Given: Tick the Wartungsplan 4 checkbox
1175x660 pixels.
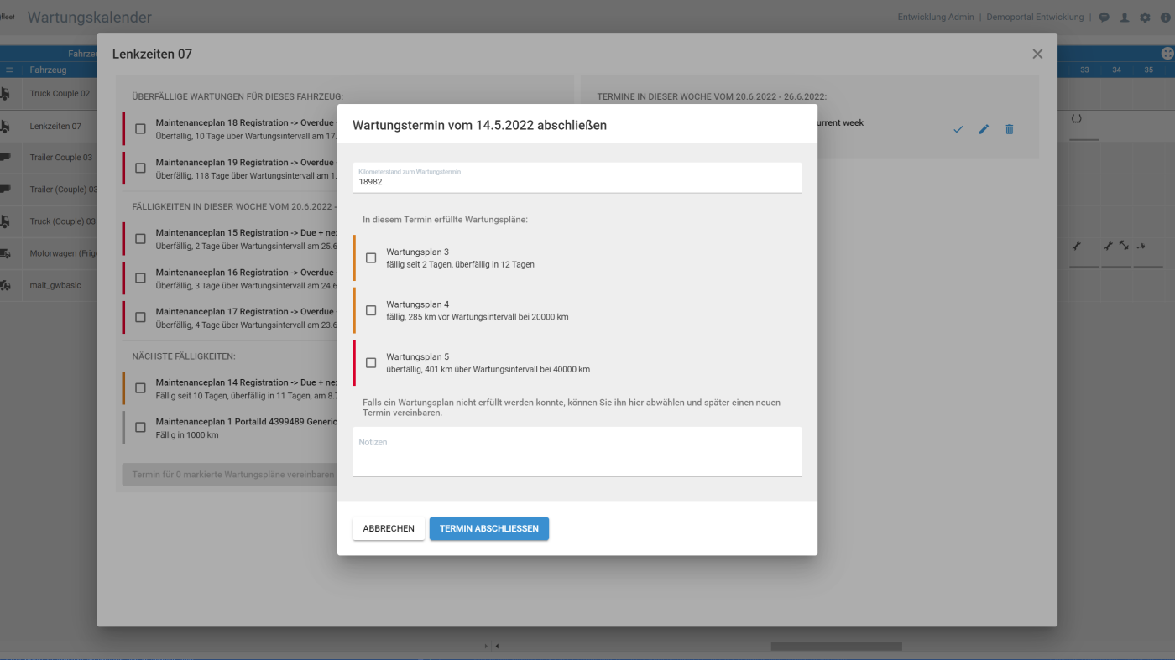Looking at the screenshot, I should [371, 310].
